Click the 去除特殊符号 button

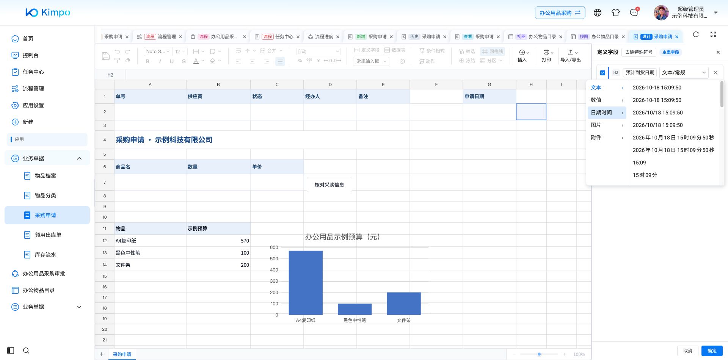639,52
